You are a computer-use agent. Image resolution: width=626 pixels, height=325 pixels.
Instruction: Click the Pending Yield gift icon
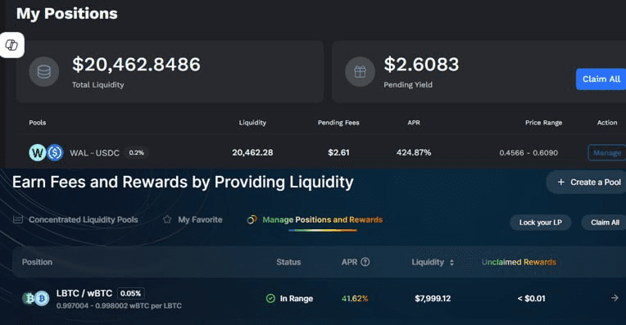coord(360,72)
